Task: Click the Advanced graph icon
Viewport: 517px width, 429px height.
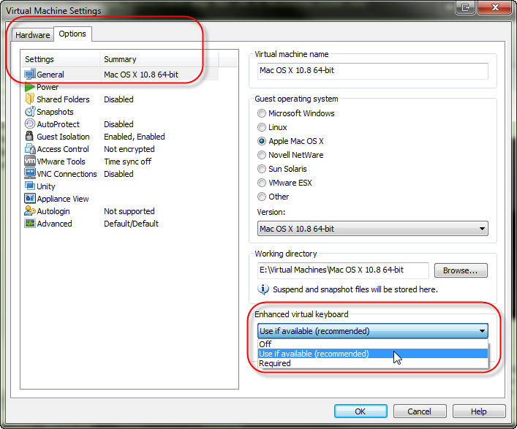Action: click(x=30, y=224)
